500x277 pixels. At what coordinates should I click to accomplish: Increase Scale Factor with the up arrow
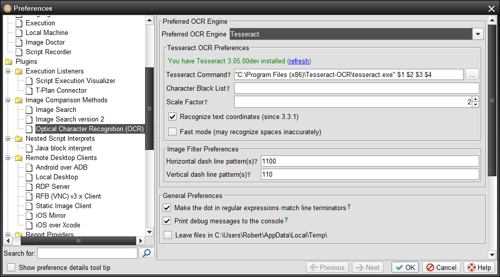[x=475, y=99]
